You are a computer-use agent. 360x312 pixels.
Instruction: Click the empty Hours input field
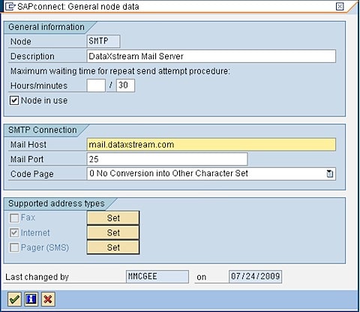click(x=96, y=85)
